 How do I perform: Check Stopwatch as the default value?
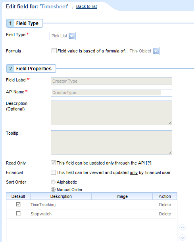tap(18, 214)
